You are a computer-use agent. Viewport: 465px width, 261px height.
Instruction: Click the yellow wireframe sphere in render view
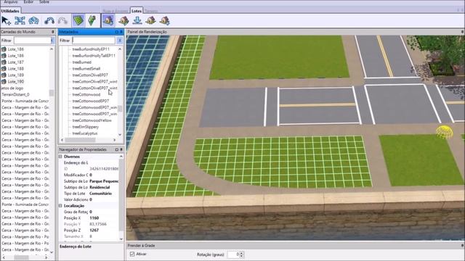pos(444,132)
